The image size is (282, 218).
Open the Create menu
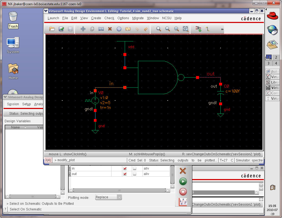(96, 18)
